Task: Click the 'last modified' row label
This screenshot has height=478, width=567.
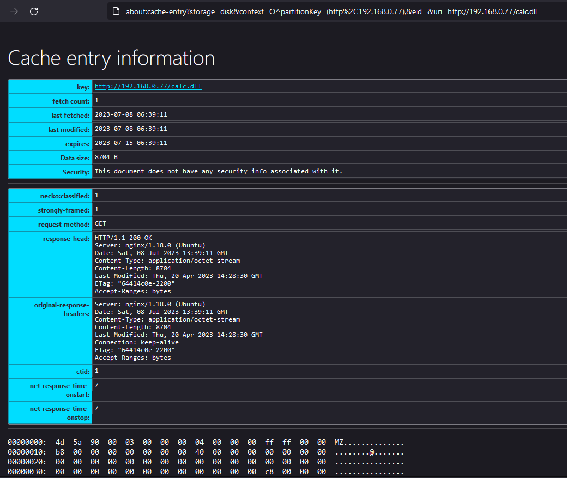Action: point(69,130)
